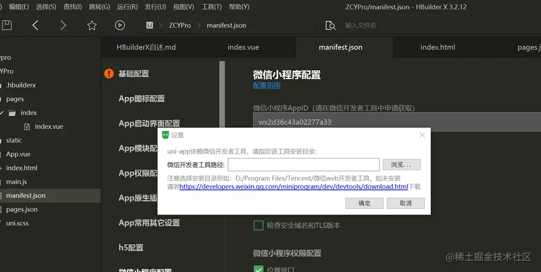Go forward with the right arrow icon
Image resolution: width=541 pixels, height=272 pixels.
pos(63,25)
